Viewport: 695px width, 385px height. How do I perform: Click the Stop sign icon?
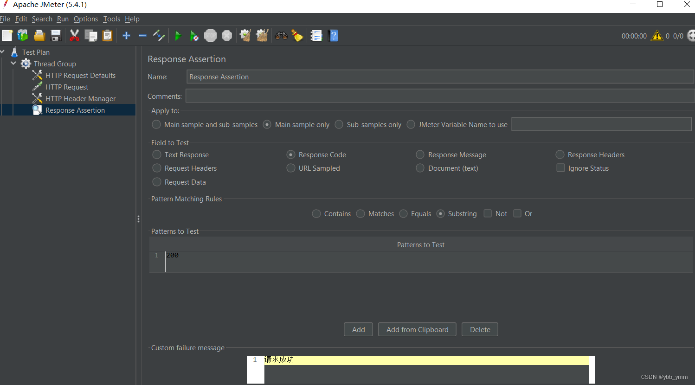click(x=211, y=36)
